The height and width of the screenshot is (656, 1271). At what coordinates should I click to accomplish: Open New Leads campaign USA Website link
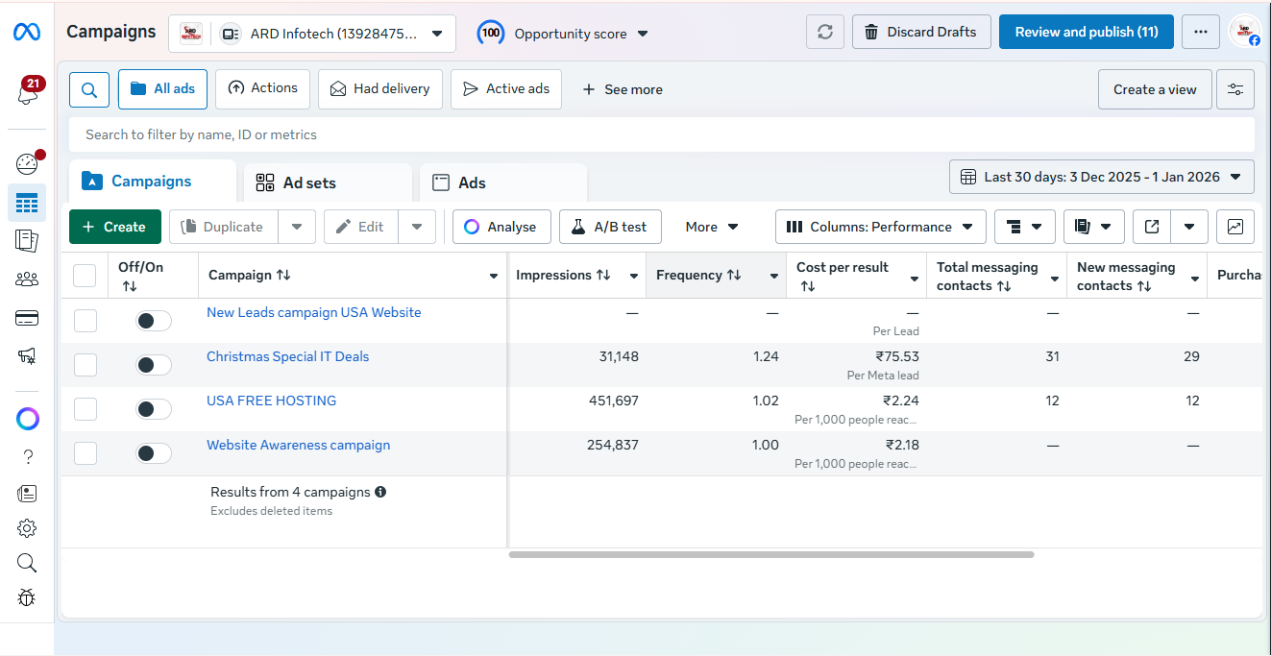tap(313, 312)
